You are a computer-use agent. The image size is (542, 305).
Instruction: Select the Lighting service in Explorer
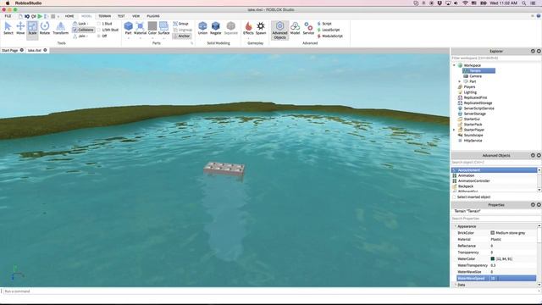click(467, 92)
